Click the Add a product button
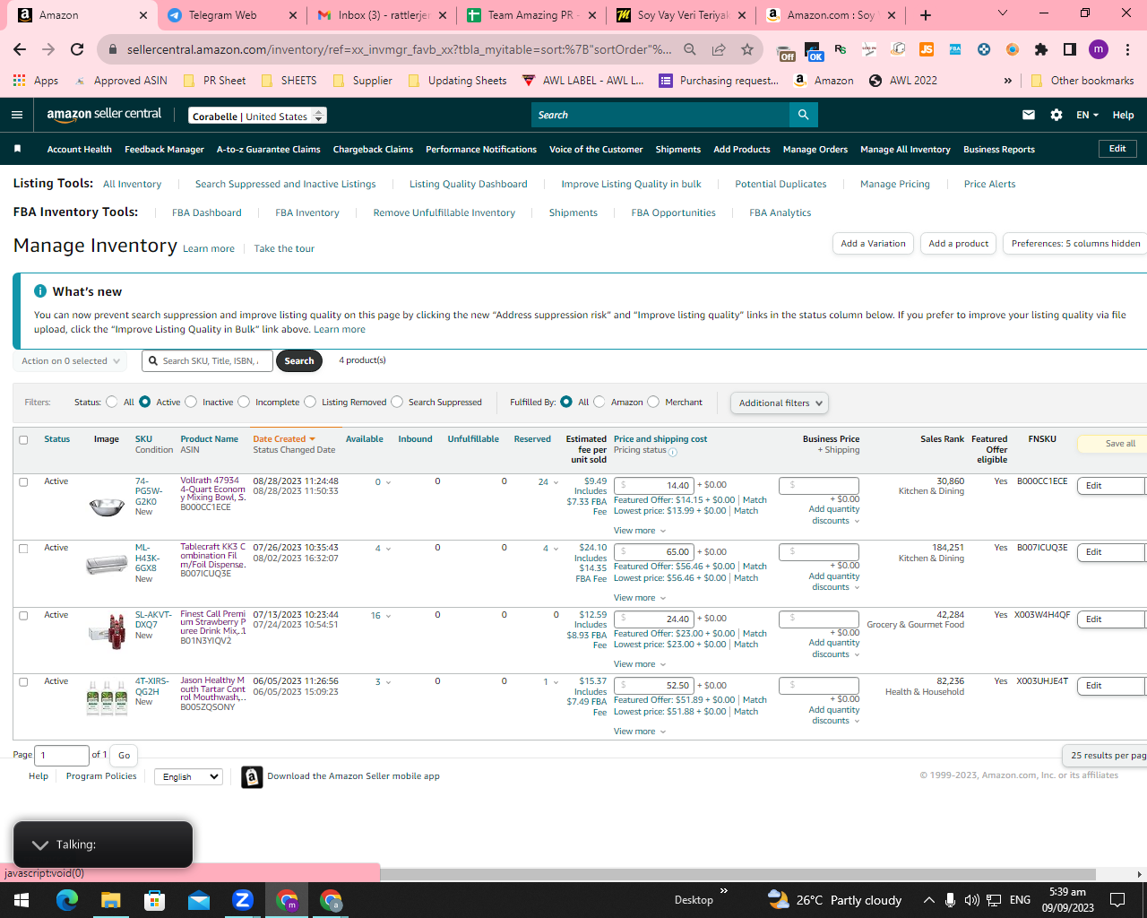The height and width of the screenshot is (918, 1147). tap(958, 244)
